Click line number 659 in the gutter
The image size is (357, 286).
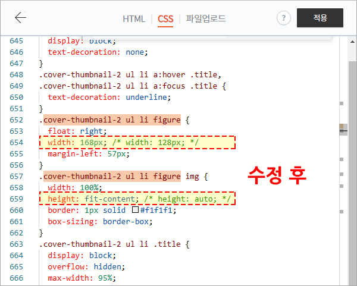[x=17, y=199]
